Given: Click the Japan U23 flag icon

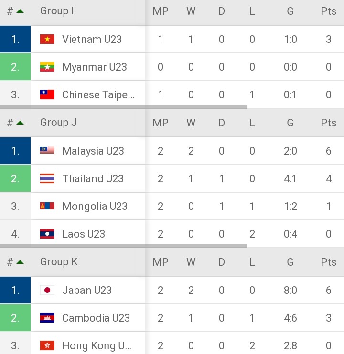Looking at the screenshot, I should 47,290.
